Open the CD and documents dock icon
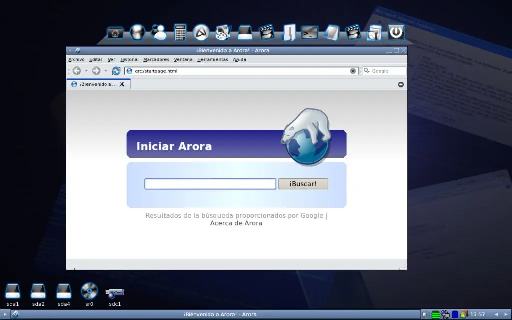 (x=374, y=32)
